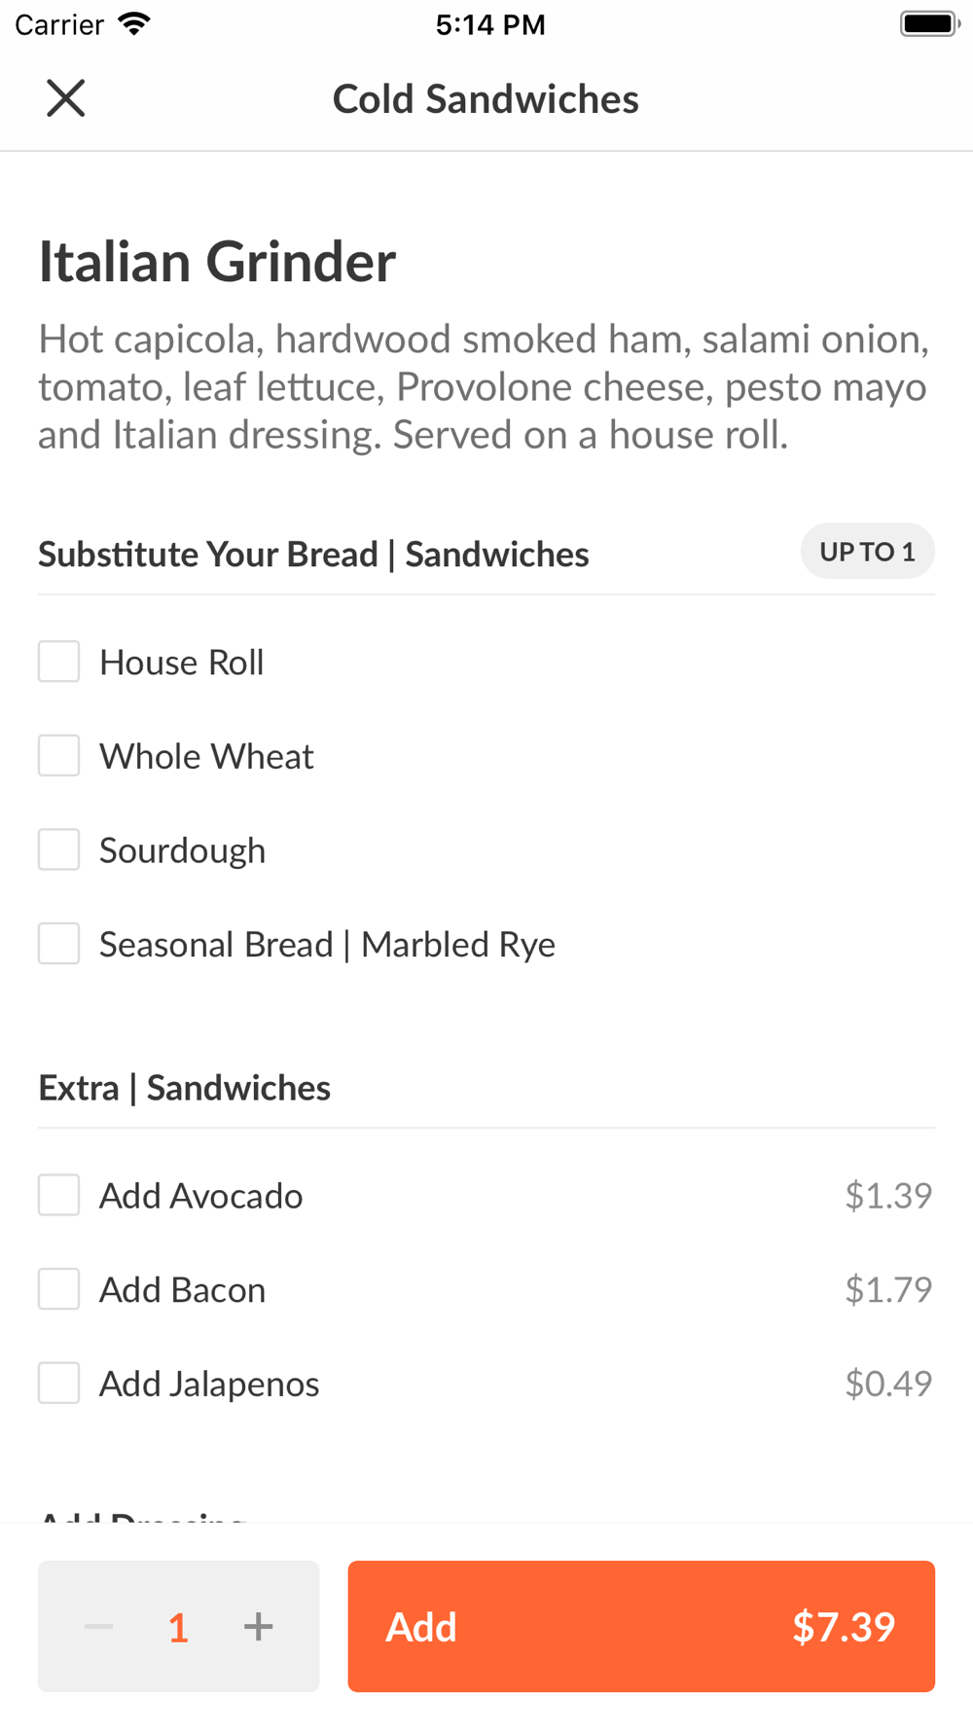Check the House Roll checkbox
This screenshot has height=1730, width=973.
pos(59,662)
